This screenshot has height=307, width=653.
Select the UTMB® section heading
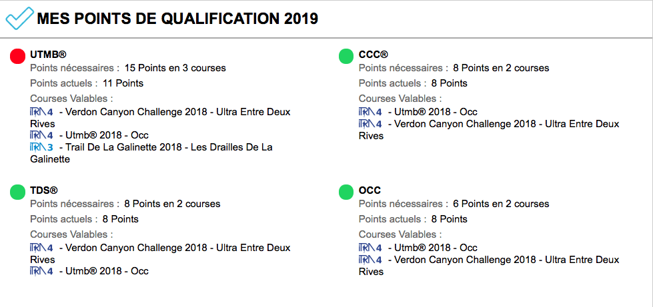click(49, 55)
